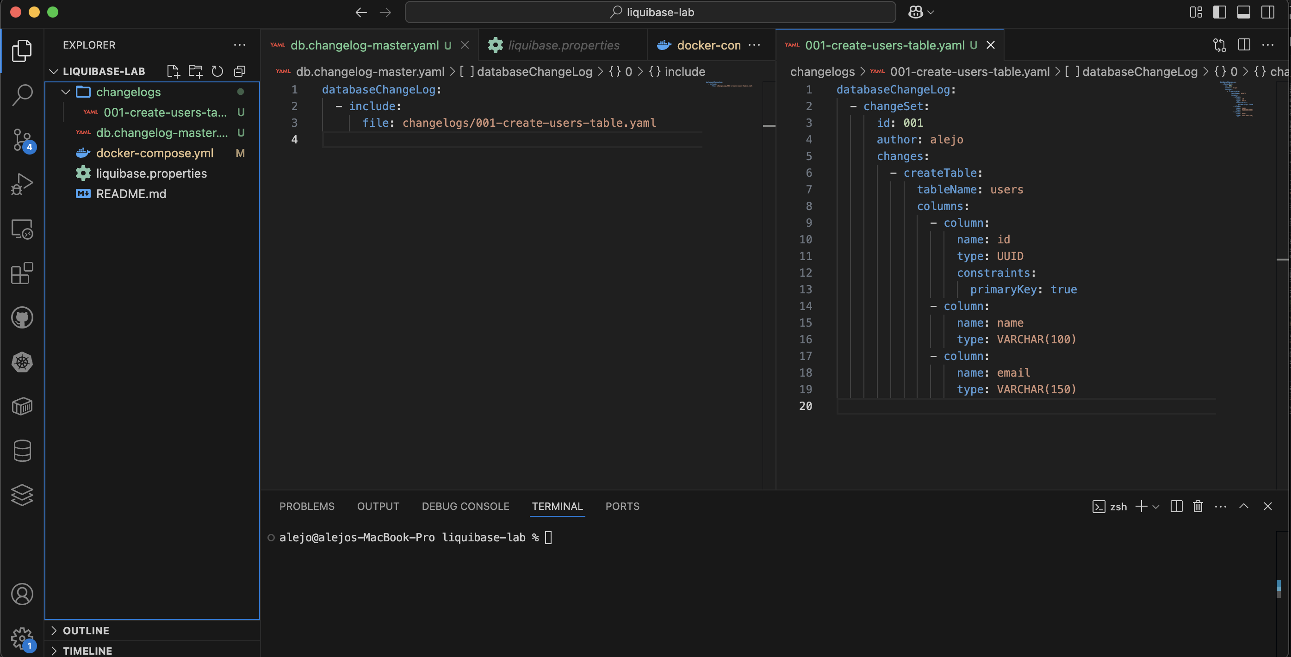This screenshot has height=657, width=1291.
Task: Switch to DEBUG CONSOLE panel tab
Action: point(465,506)
